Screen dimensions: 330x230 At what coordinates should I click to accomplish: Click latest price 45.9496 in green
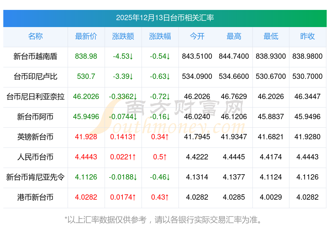pos(86,116)
